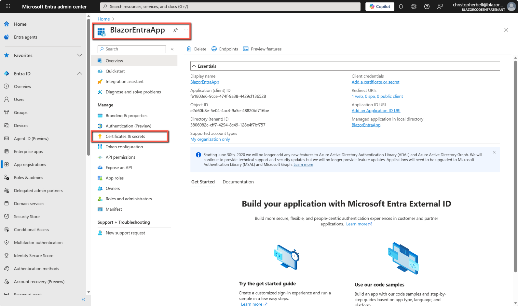The image size is (518, 306).
Task: Open the feedback icon in top bar
Action: (x=440, y=7)
